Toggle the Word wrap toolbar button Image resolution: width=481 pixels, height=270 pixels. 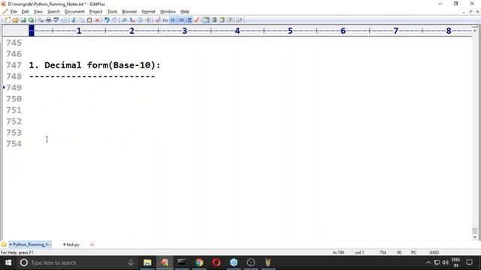[173, 20]
